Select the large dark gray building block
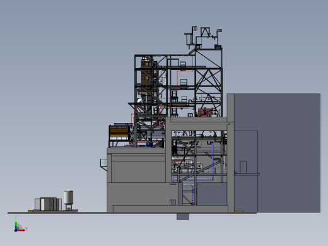 pos(288,153)
